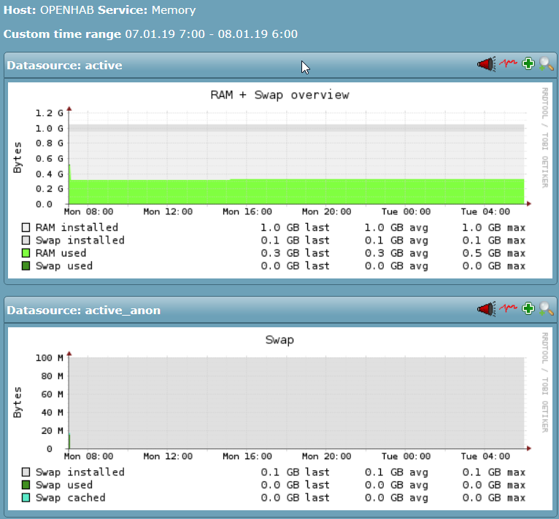This screenshot has height=519, width=559.
Task: Click the magnifier zoom icon in active panel
Action: point(547,64)
